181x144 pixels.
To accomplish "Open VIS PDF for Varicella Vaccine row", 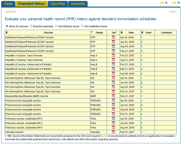I will pos(113,132).
